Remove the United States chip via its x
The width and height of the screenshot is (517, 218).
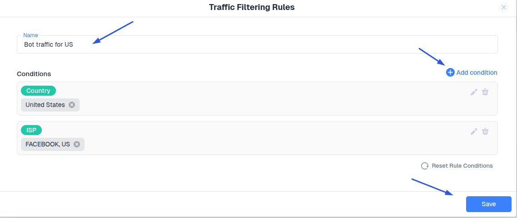click(x=72, y=105)
